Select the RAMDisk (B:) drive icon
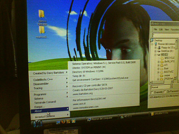This screenshot has width=179, height=134. click(x=159, y=51)
